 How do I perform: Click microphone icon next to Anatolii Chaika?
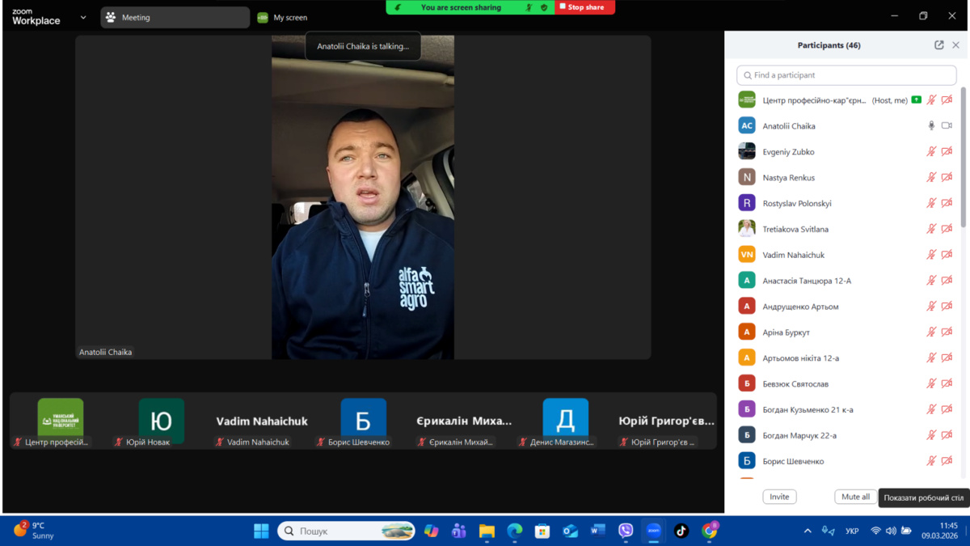[931, 126]
